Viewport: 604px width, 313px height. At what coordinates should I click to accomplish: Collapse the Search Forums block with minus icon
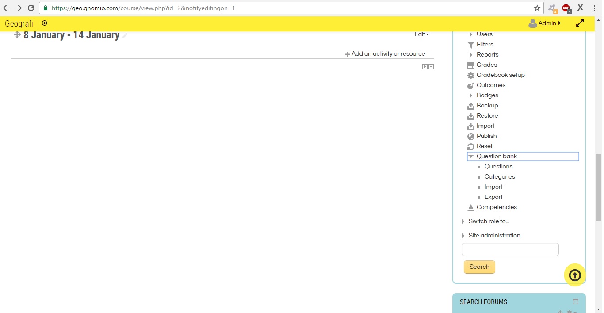coord(576,302)
